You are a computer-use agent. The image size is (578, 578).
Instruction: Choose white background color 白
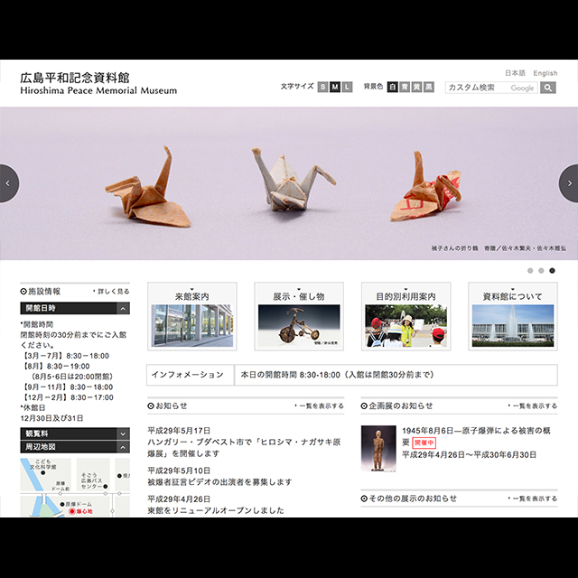point(392,87)
